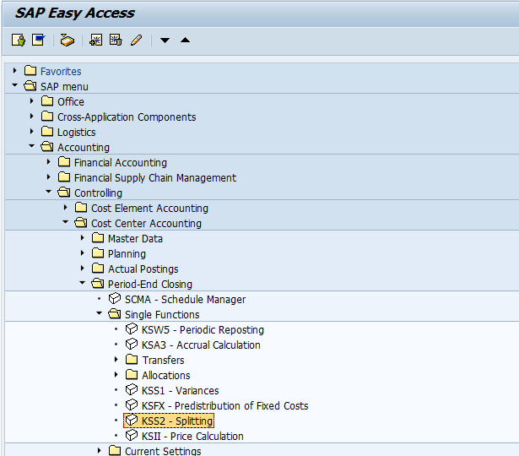The height and width of the screenshot is (456, 519).
Task: Click the SAP menu toolbar icon
Action: click(38, 40)
